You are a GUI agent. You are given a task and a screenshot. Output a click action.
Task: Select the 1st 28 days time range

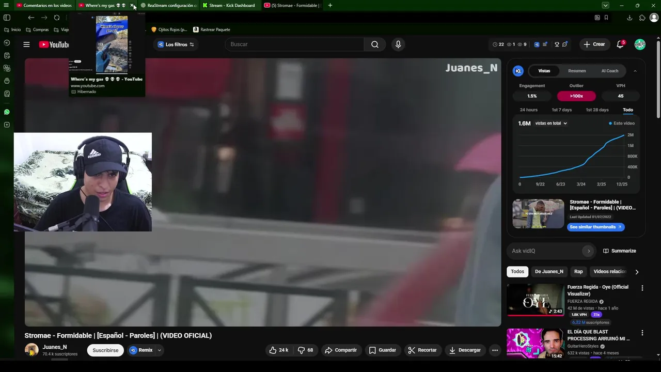pos(597,110)
